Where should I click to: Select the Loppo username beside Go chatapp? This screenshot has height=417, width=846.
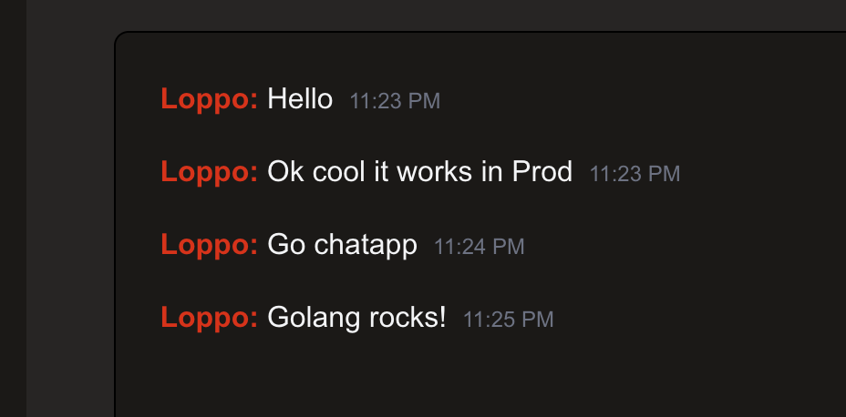(x=209, y=244)
